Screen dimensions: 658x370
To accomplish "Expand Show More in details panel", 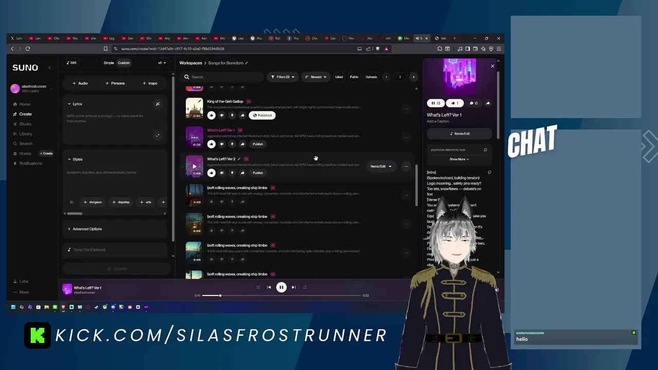I will click(x=460, y=159).
